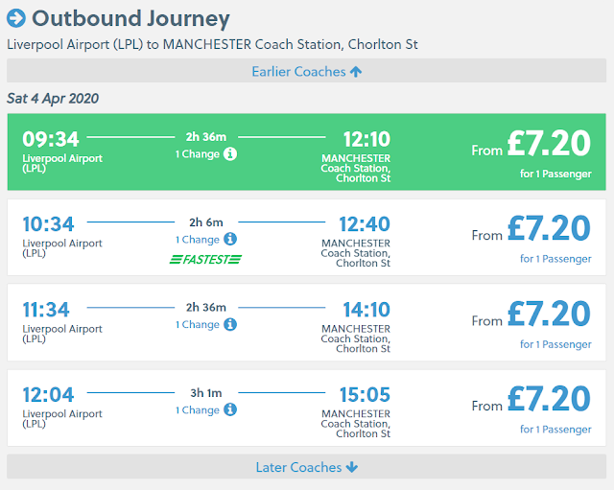View 1 Change details for 11:34 coach

[197, 324]
